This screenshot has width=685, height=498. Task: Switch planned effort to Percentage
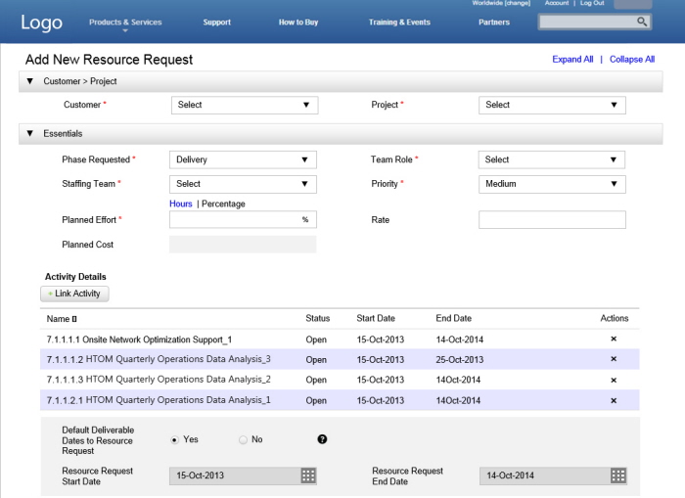pos(223,204)
